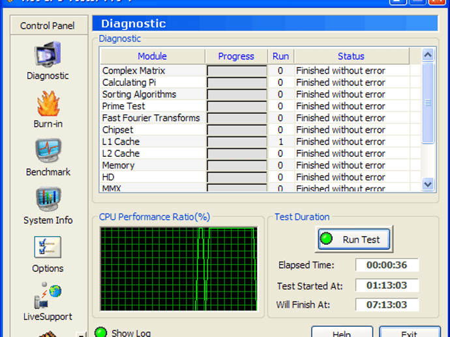
Task: Open the Burn-in flame icon
Action: (x=48, y=103)
